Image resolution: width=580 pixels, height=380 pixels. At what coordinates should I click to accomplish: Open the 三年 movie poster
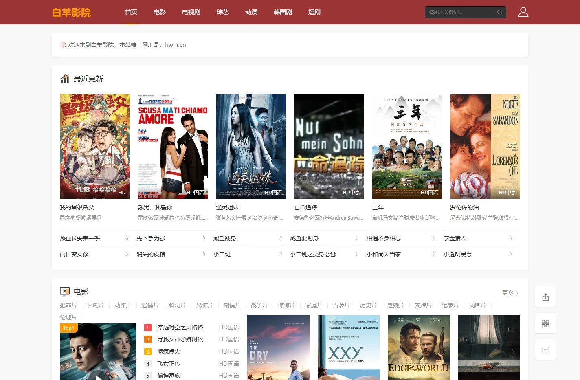tap(407, 146)
